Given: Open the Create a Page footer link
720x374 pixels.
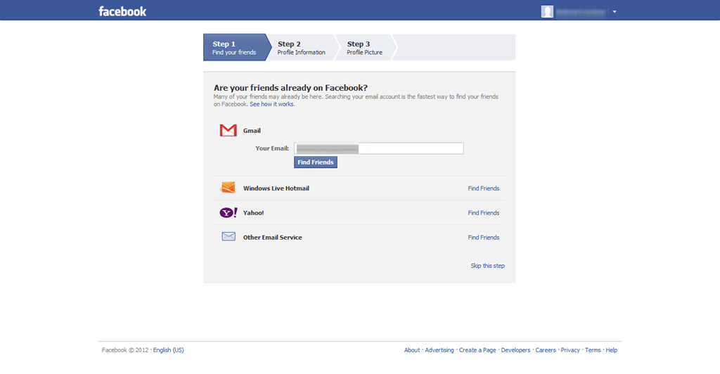Looking at the screenshot, I should click(x=477, y=350).
